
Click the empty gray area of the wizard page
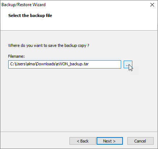point(79,100)
